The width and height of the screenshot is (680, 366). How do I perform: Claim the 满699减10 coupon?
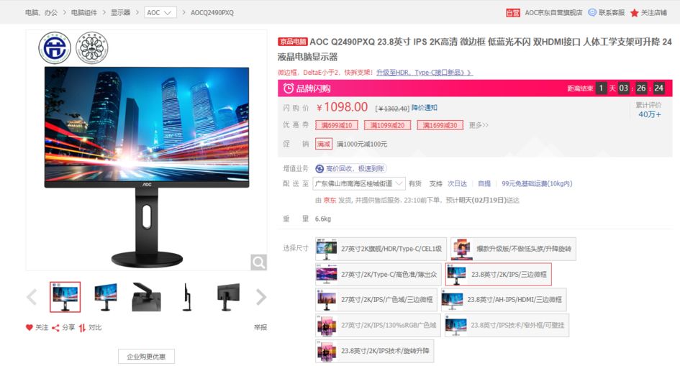[x=337, y=125]
